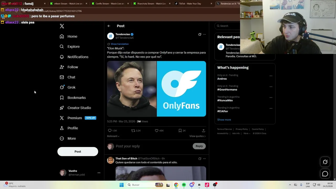The height and width of the screenshot is (189, 336).
Task: Open the Tendencias profile avatar on the post
Action: pyautogui.click(x=111, y=36)
